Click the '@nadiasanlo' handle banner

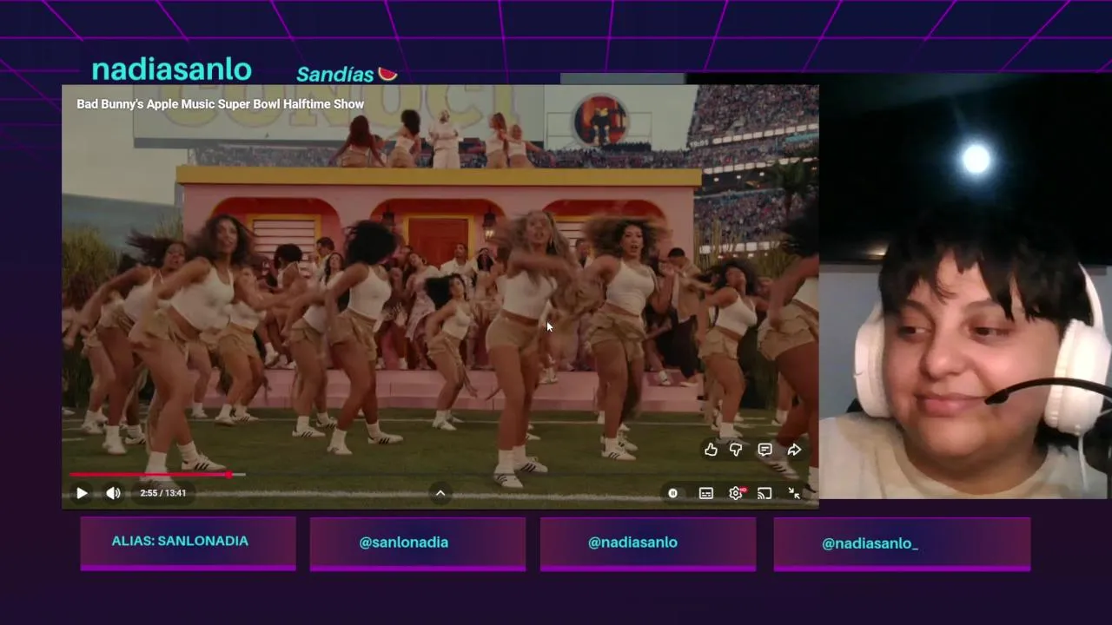coord(647,543)
